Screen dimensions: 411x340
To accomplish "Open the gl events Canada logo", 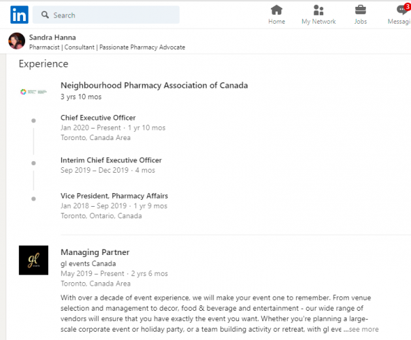I will [x=33, y=260].
